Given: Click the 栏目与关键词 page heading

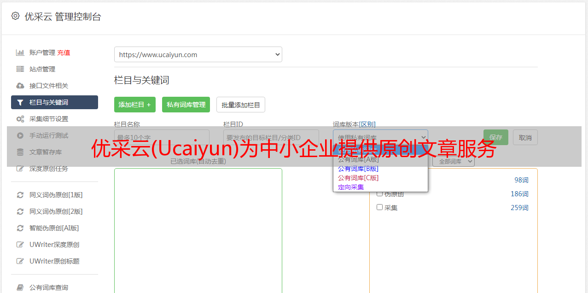Looking at the screenshot, I should (142, 80).
